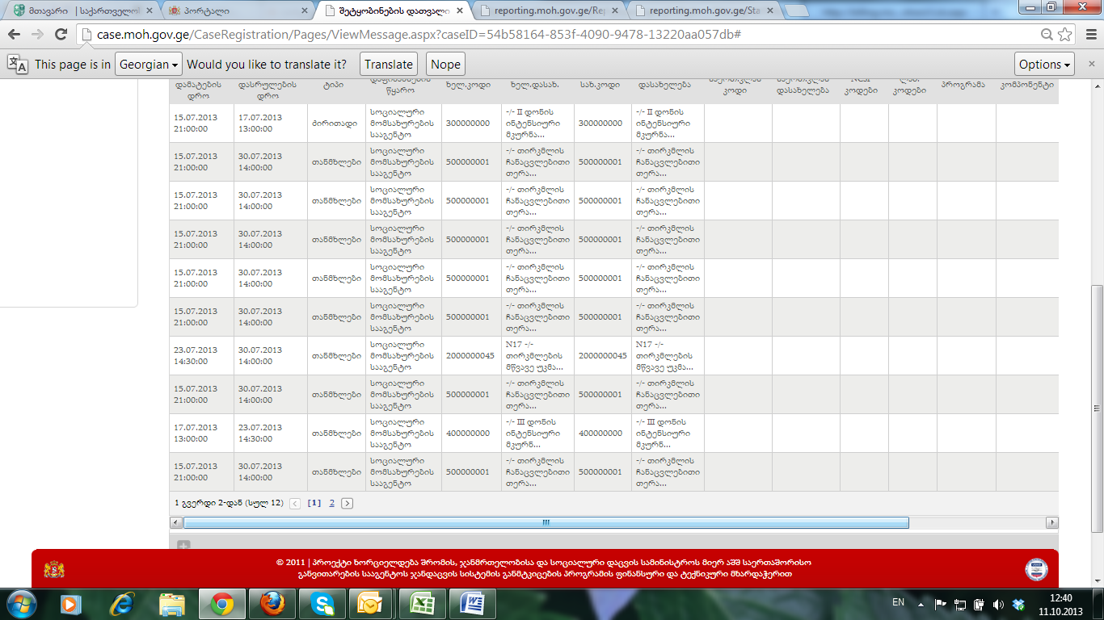The width and height of the screenshot is (1104, 620).
Task: Open Firefox from the taskbar
Action: [x=272, y=604]
